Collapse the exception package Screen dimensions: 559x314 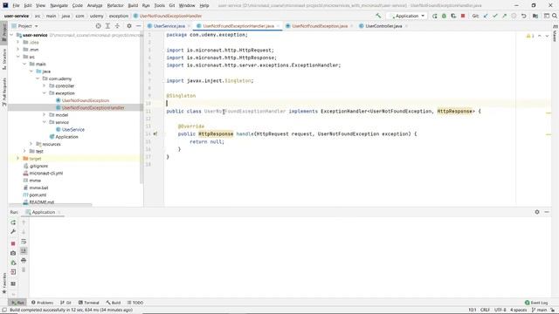coord(45,93)
